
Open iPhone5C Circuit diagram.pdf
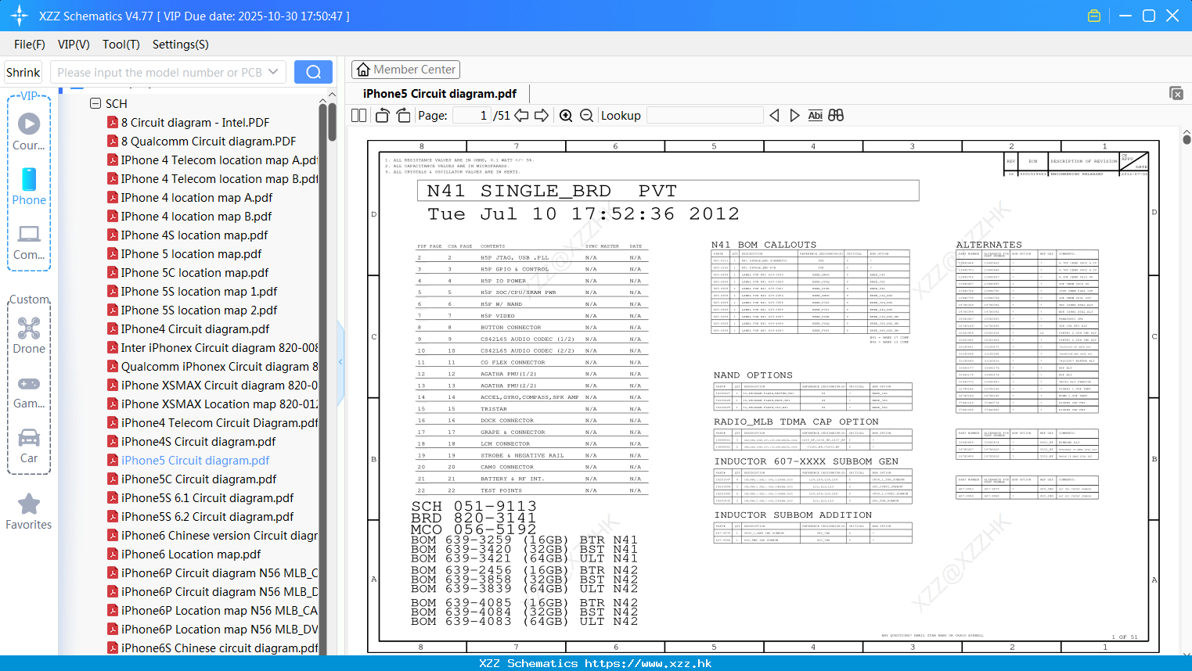(199, 479)
